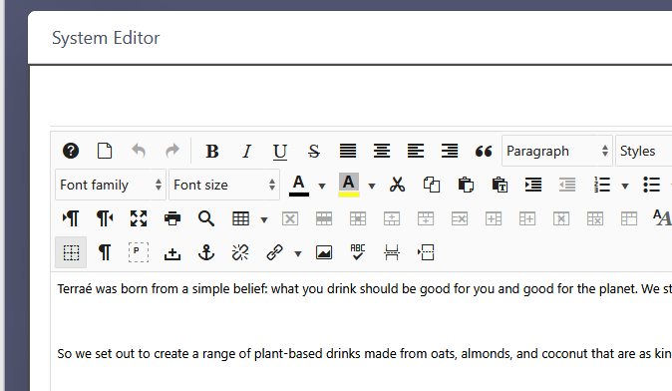
Task: Open the Styles dropdown
Action: (x=644, y=151)
